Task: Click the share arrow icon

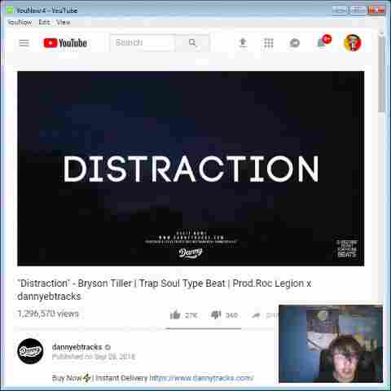Action: [256, 315]
